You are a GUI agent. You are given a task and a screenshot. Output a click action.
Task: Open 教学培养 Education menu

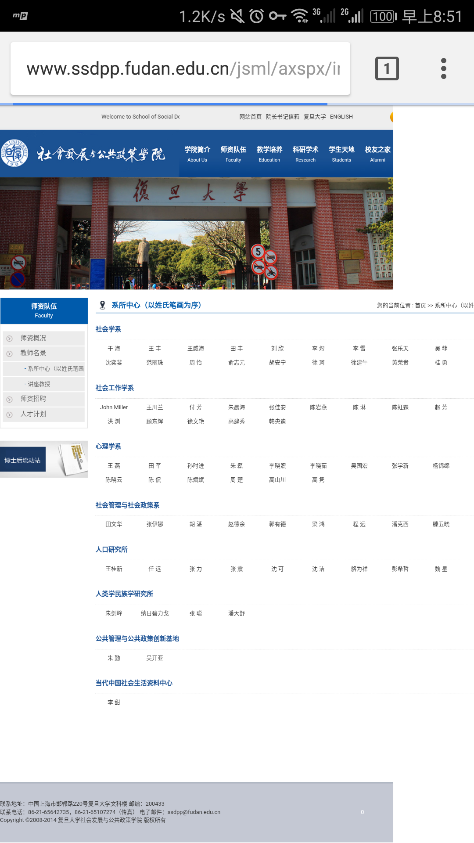click(x=269, y=154)
